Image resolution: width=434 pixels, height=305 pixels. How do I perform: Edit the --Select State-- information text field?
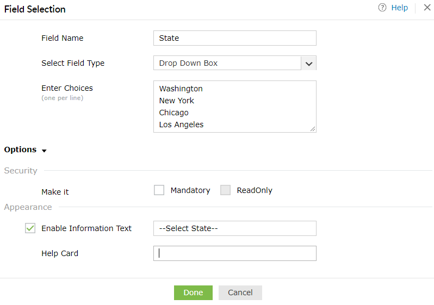[234, 228]
